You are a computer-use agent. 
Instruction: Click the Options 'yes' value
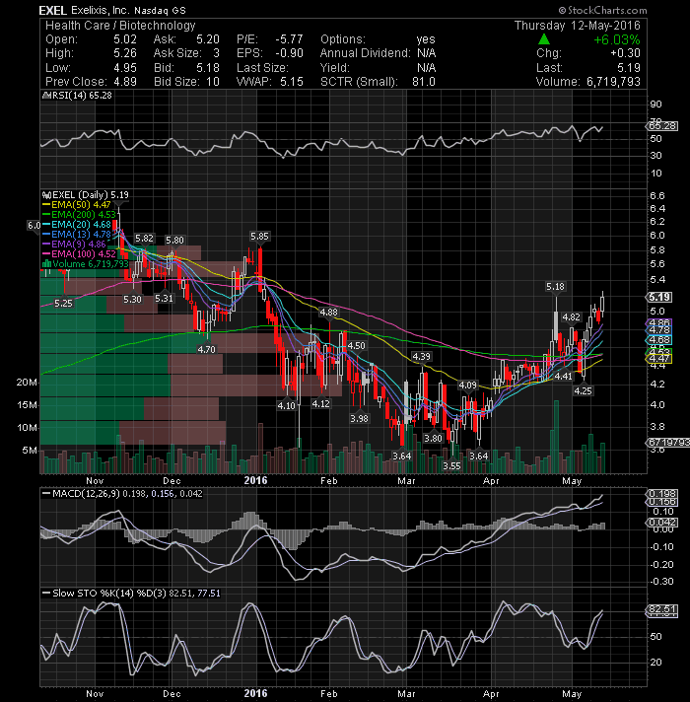(426, 39)
